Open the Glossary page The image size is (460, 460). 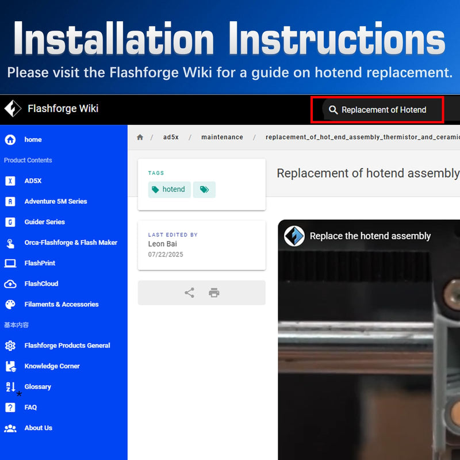tap(37, 386)
